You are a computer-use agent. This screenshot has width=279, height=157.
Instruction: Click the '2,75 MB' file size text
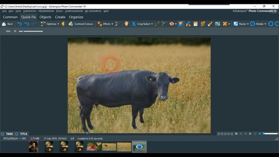pos(35,139)
